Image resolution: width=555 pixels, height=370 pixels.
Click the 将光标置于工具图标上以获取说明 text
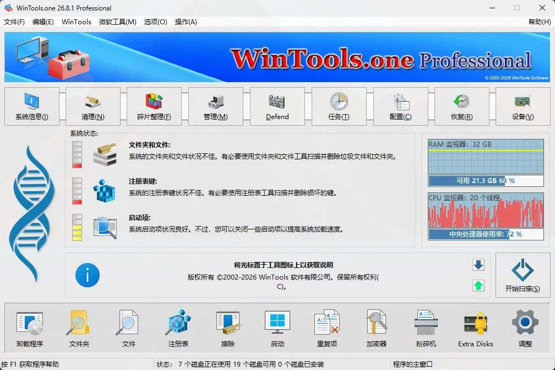pos(283,265)
